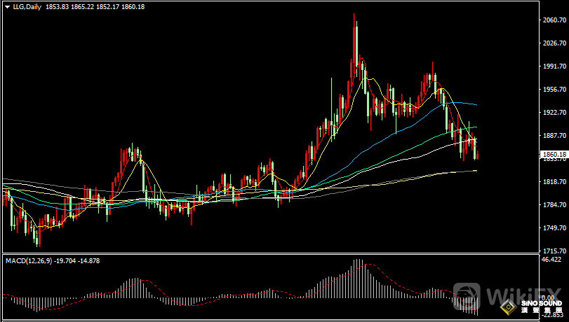Screen dimensions: 569x322
Task: Click the high price value 1865.22
Action: click(x=82, y=7)
